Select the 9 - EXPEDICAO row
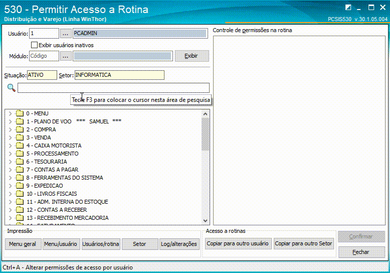The height and width of the screenshot is (273, 390). click(x=45, y=186)
